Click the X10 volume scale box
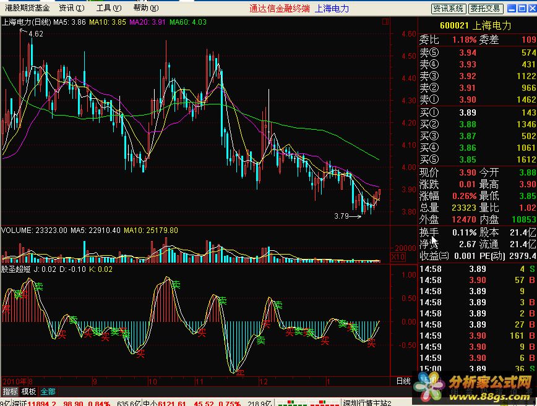Image resolution: width=537 pixels, height=406 pixels. click(398, 256)
